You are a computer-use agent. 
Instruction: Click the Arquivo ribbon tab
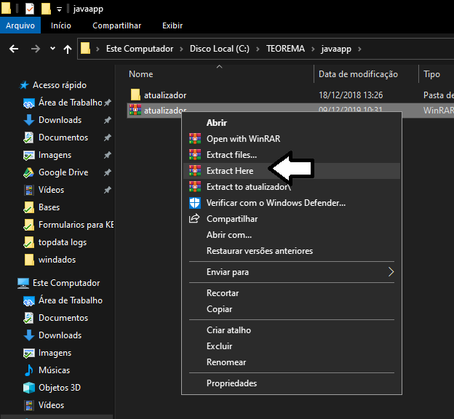coord(20,25)
